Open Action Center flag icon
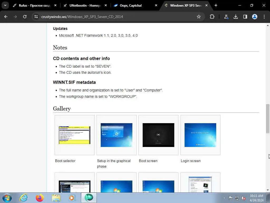Screen dimensions: 270x203 point(230,198)
